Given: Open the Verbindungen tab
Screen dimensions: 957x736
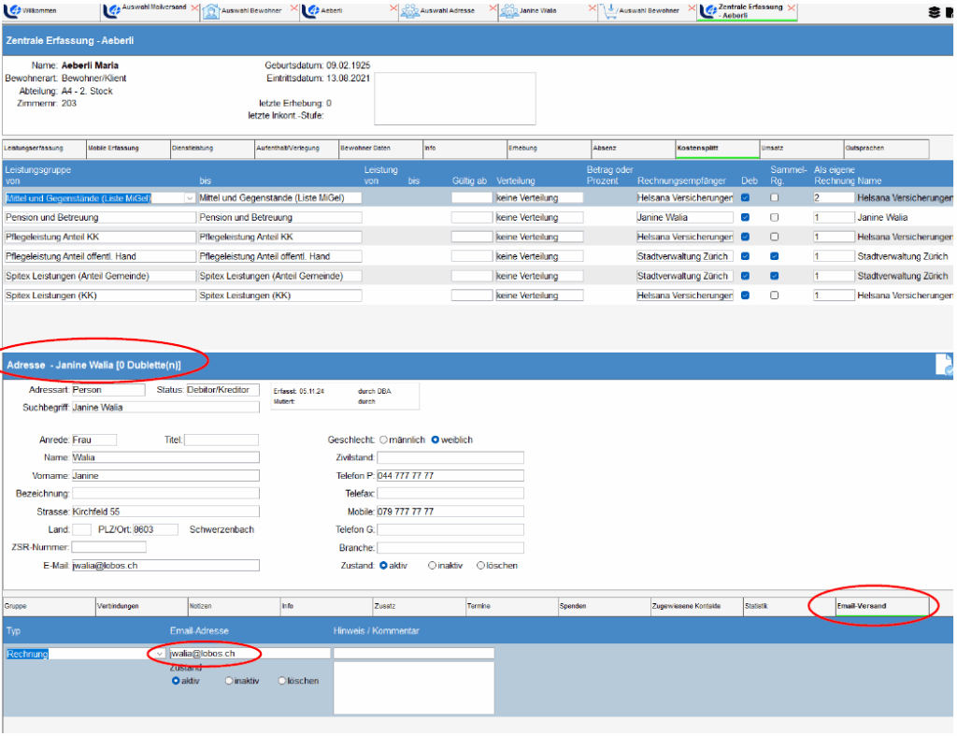Looking at the screenshot, I should pyautogui.click(x=118, y=606).
